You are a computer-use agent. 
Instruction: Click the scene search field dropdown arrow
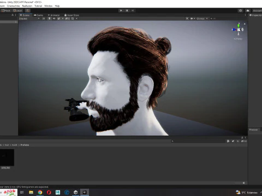[x=211, y=19]
